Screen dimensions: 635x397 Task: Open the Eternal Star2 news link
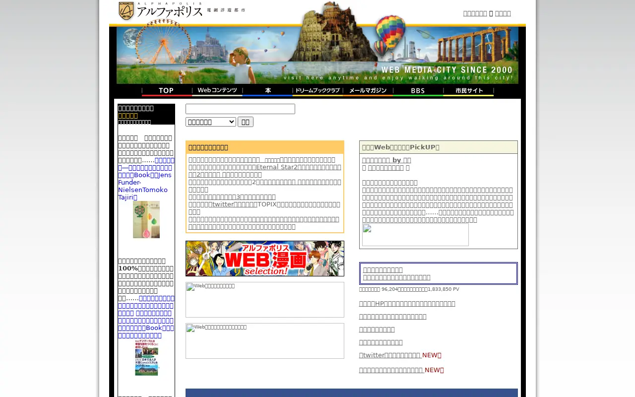265,171
